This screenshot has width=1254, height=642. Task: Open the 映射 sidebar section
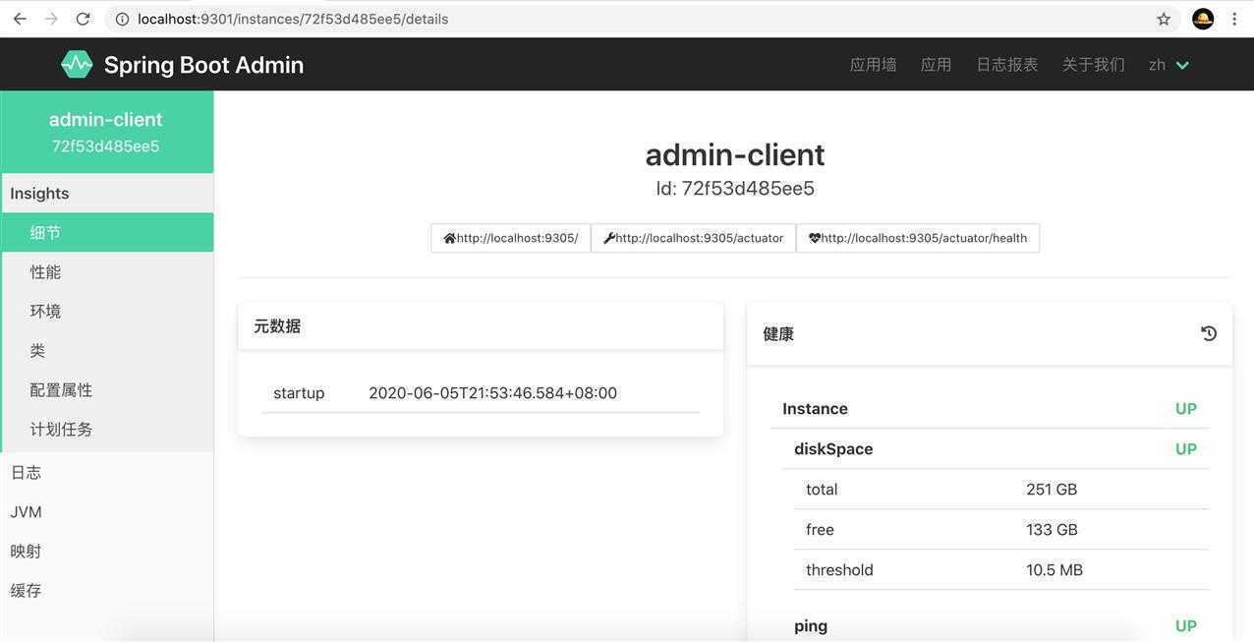[107, 552]
